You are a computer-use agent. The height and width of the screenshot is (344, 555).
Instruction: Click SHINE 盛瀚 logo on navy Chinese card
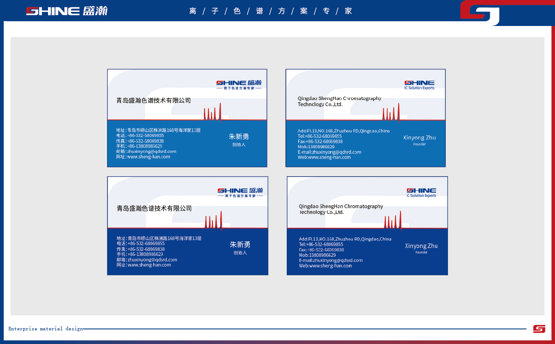coord(240,192)
